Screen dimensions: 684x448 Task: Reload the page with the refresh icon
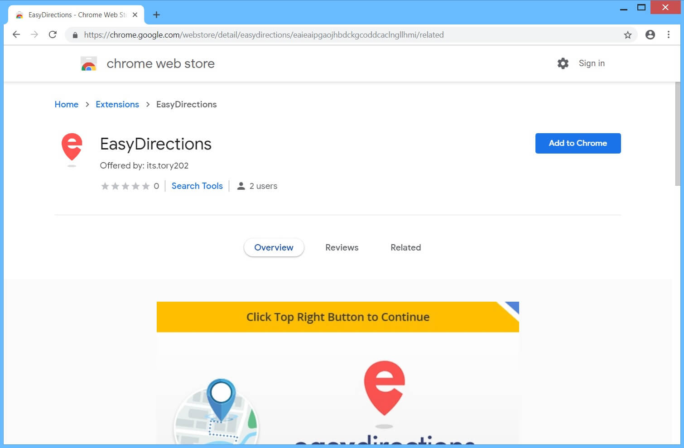53,34
